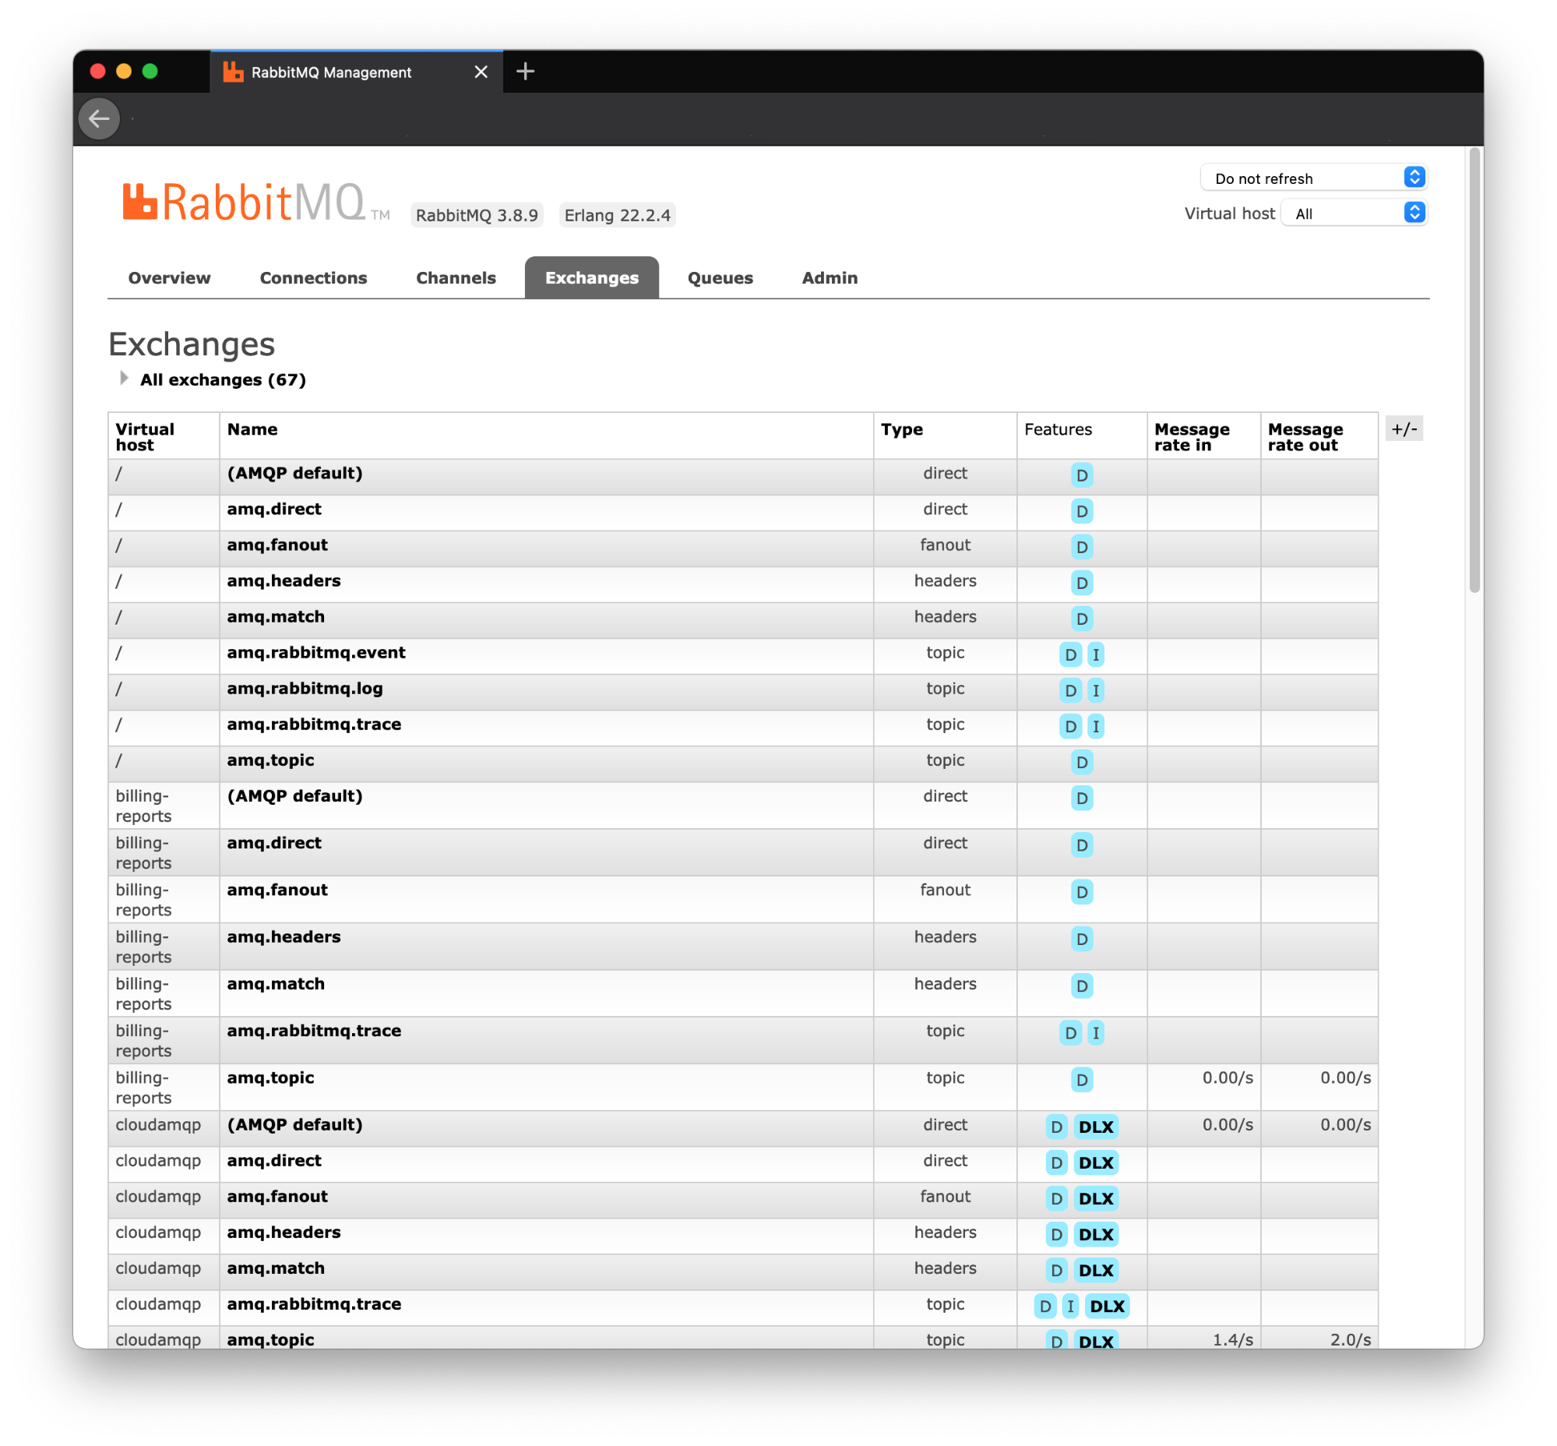Switch to the Queues tab

(720, 278)
